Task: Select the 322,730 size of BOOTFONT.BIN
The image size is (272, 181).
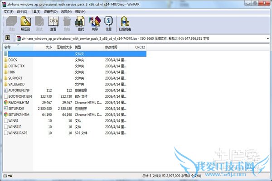Action: [x=46, y=96]
